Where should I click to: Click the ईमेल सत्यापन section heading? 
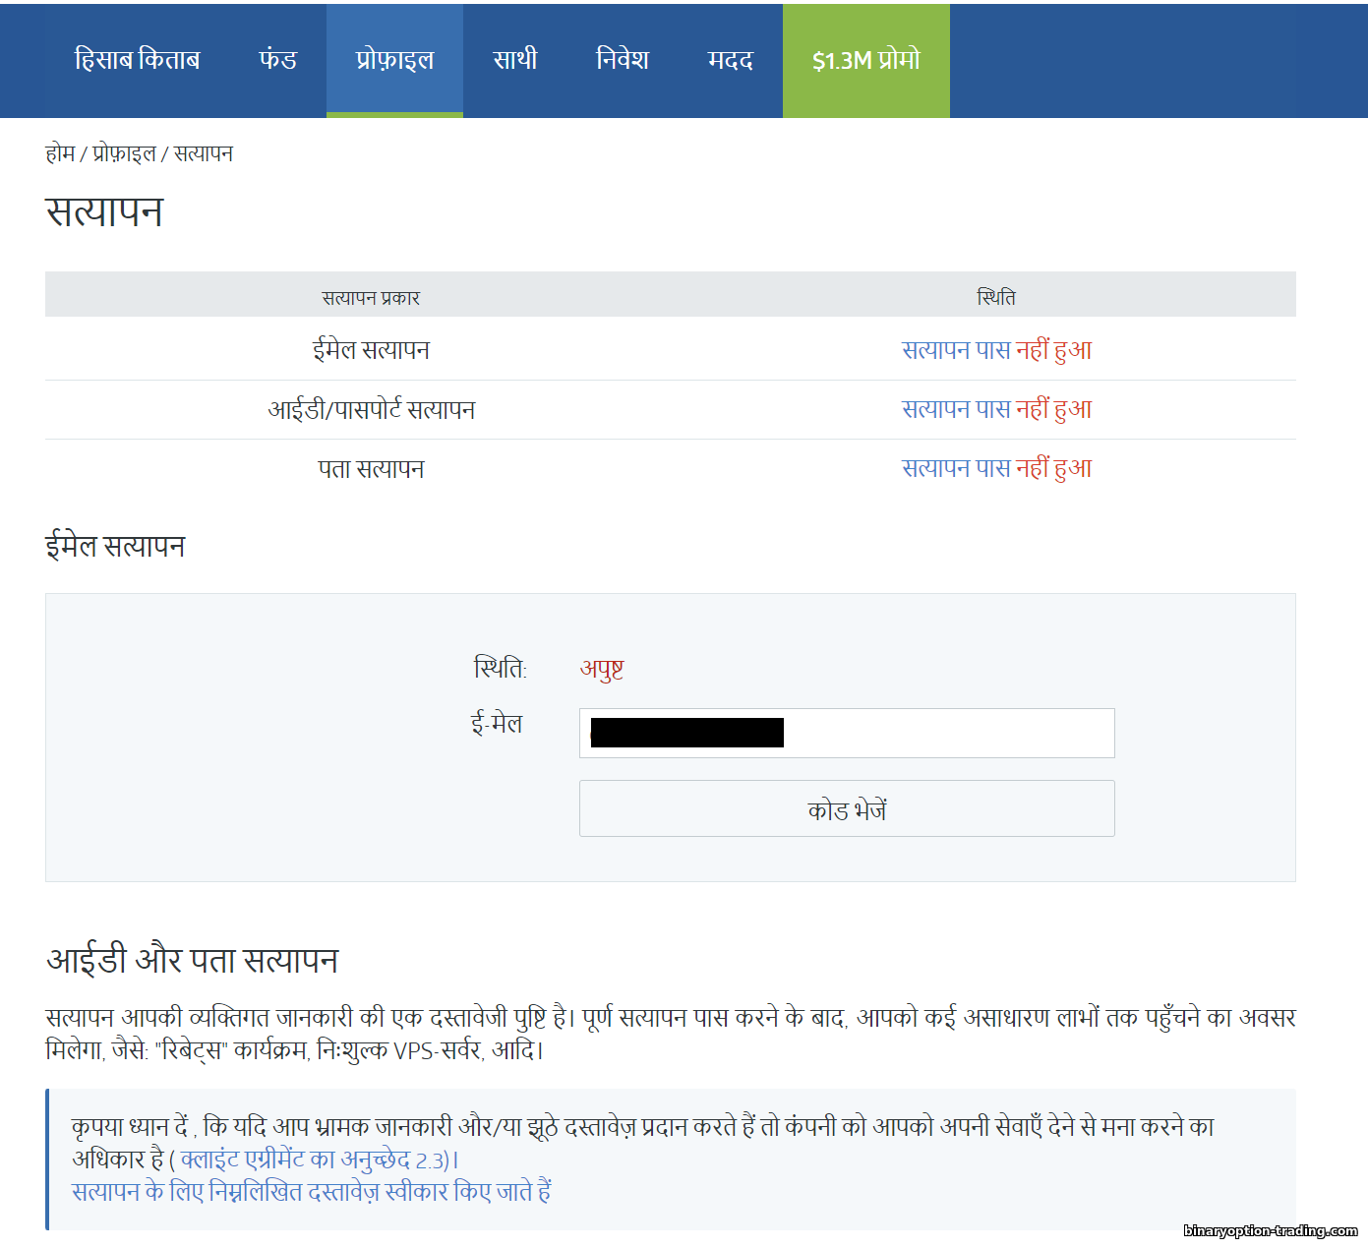[115, 546]
